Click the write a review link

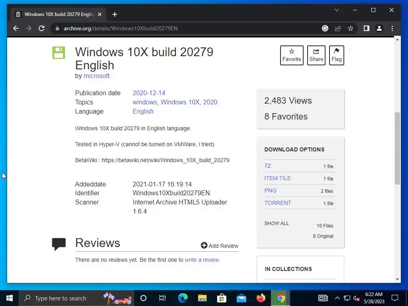coord(202,260)
